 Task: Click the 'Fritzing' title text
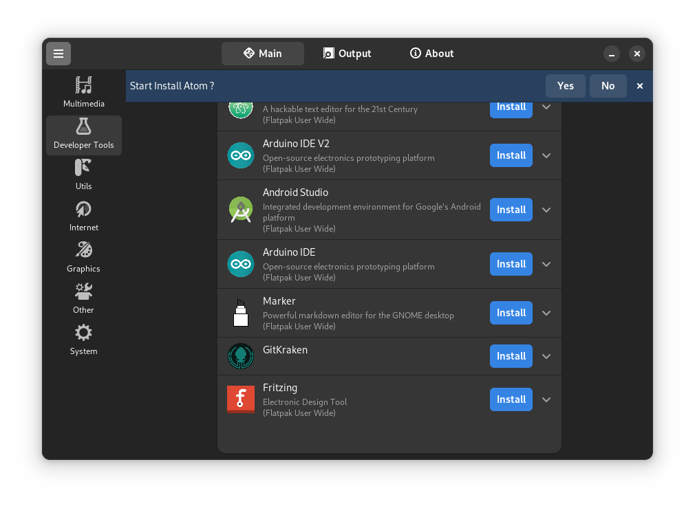pos(280,388)
